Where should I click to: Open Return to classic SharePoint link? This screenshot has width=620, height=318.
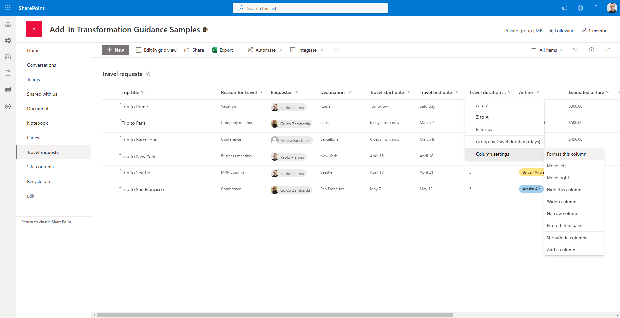pos(46,222)
